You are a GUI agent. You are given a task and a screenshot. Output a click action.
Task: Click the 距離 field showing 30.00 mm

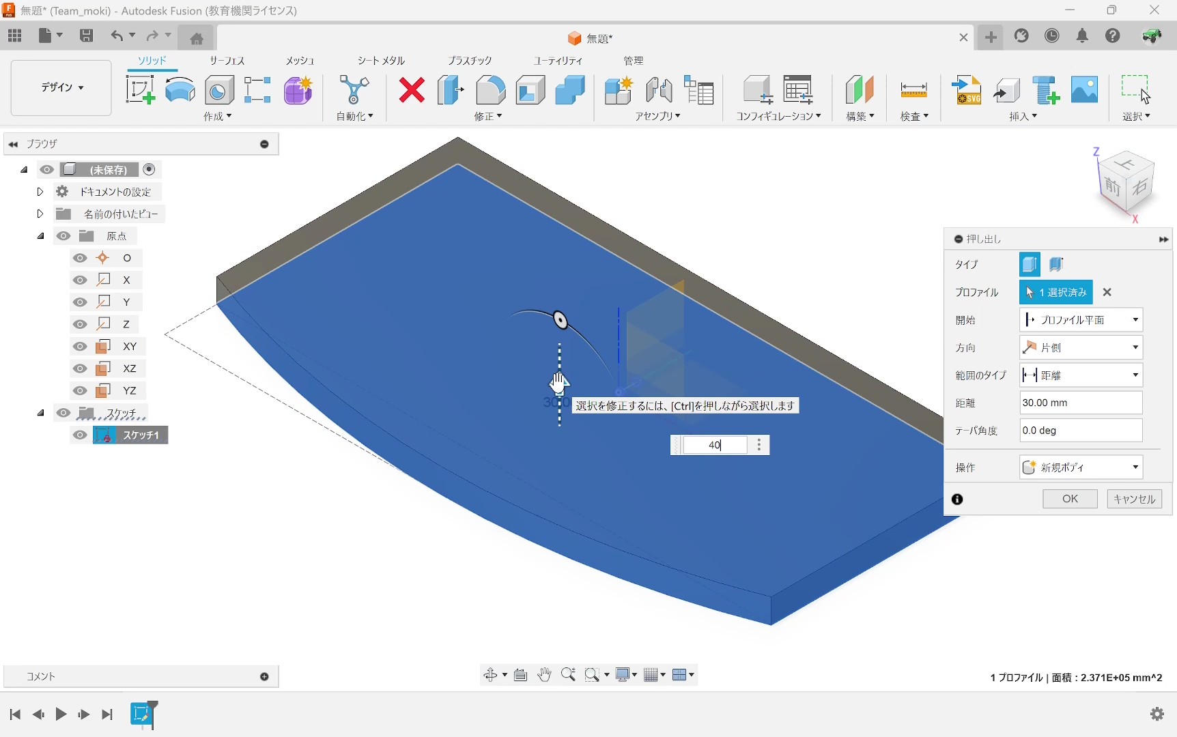(x=1081, y=403)
